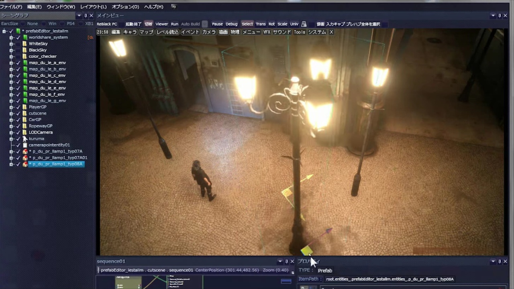
Task: Click the folder icon beside PlayerGP
Action: click(25, 107)
